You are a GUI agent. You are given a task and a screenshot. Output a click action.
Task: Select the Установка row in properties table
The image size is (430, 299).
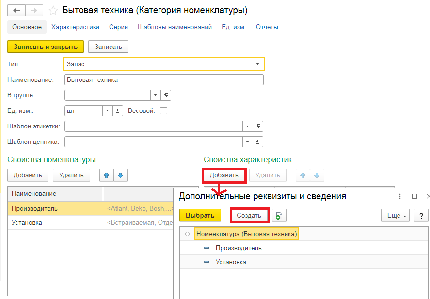[x=91, y=223]
